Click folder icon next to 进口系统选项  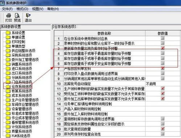tap(8, 69)
